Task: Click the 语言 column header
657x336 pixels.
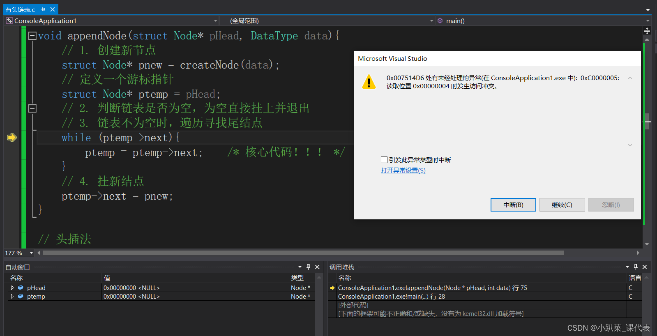Action: click(635, 278)
